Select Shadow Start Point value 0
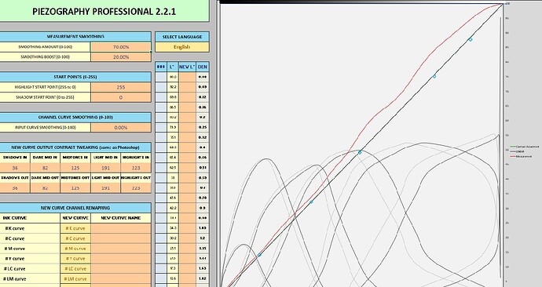This screenshot has width=542, height=287. (121, 97)
